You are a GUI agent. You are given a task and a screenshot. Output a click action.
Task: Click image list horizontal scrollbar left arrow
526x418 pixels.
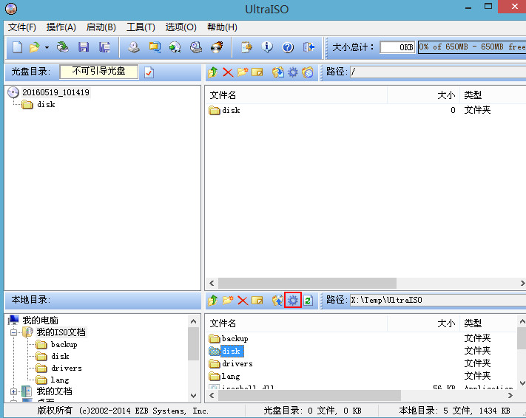(x=212, y=284)
